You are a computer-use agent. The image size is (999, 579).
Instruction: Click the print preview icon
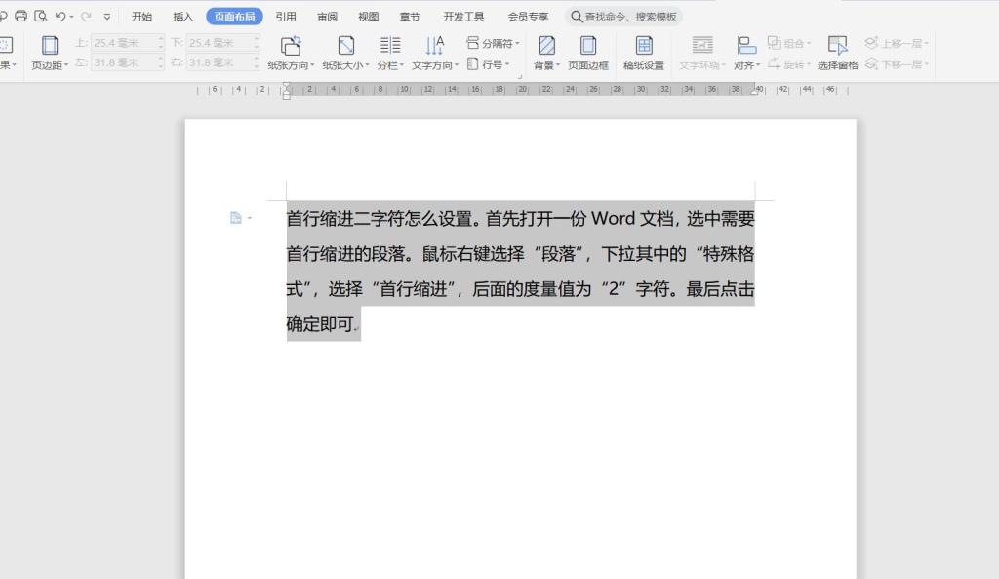click(x=40, y=17)
